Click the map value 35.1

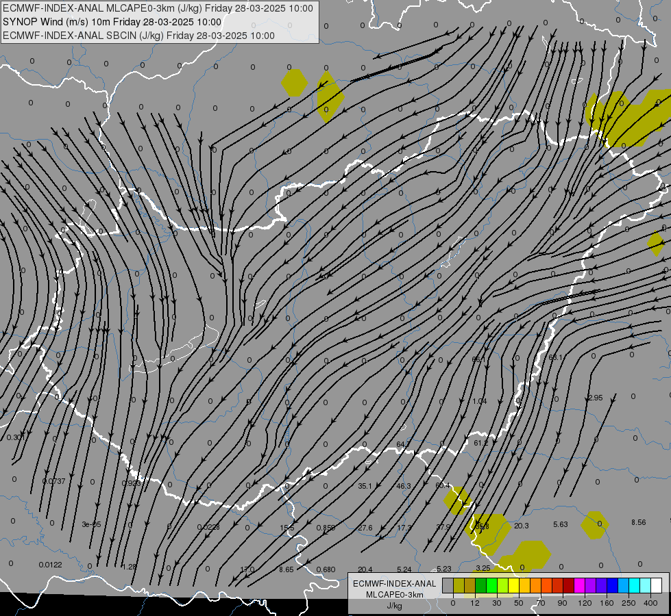click(365, 486)
